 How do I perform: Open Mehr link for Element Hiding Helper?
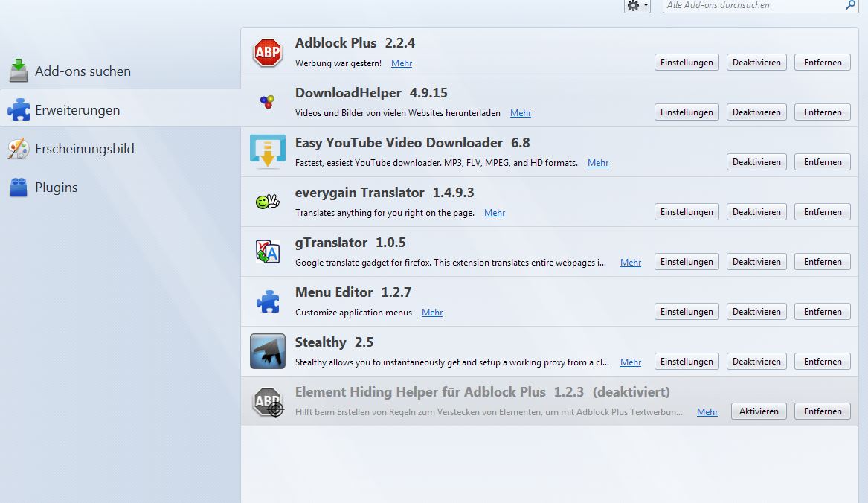click(707, 412)
